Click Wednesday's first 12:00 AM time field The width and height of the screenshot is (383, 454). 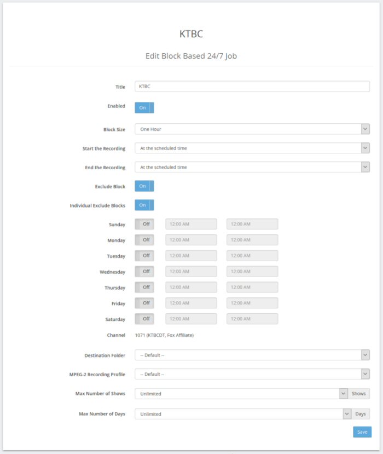191,271
